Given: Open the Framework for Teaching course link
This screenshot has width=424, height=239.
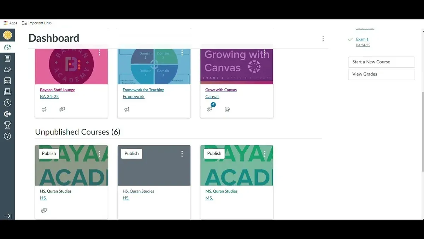Looking at the screenshot, I should pos(143,90).
